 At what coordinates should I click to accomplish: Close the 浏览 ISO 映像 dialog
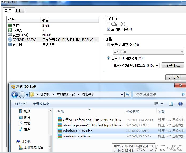pyautogui.click(x=180, y=85)
